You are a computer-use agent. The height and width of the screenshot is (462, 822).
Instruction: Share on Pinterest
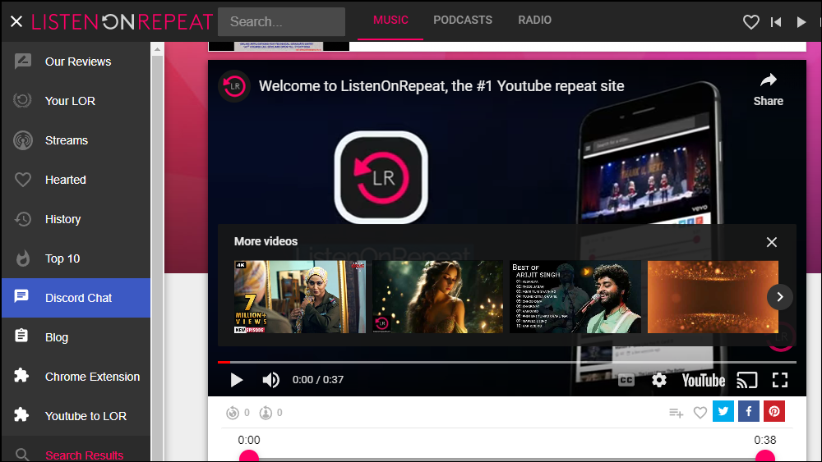(x=774, y=411)
